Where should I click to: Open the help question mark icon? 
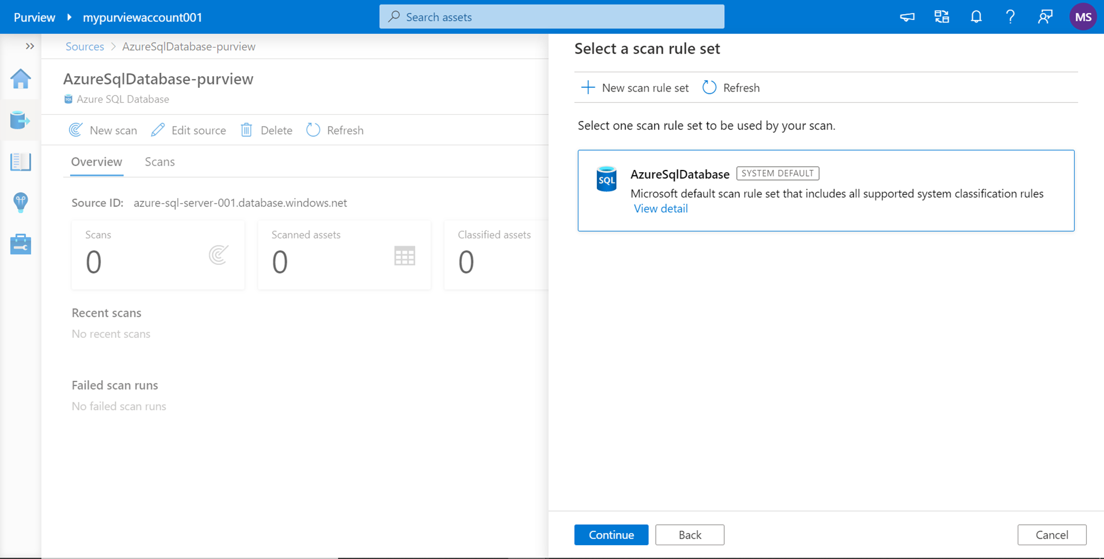tap(1010, 17)
